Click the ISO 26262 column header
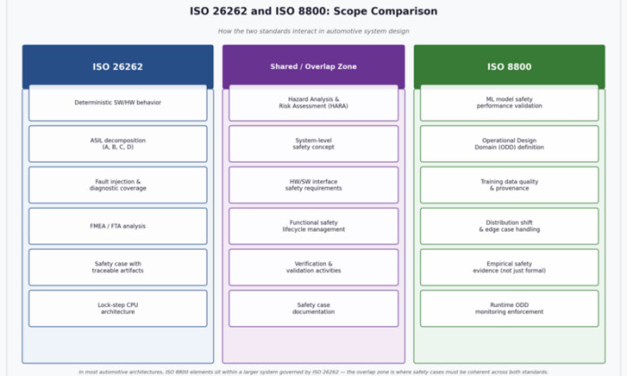The image size is (627, 376). [x=117, y=66]
